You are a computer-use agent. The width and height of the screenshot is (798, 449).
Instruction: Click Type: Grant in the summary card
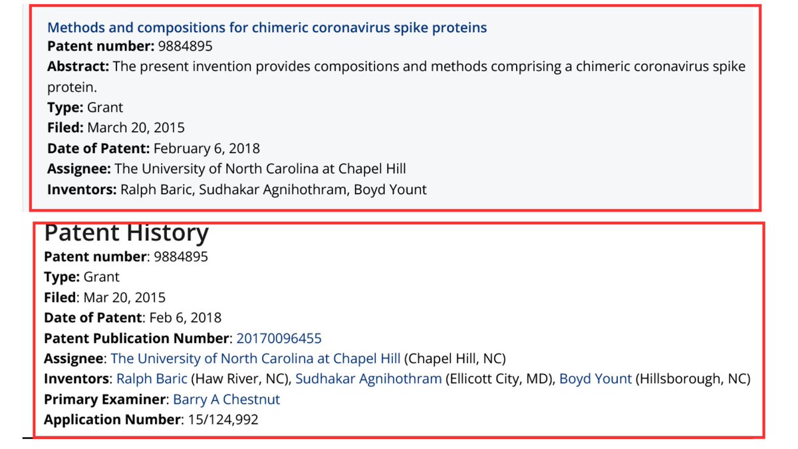[85, 107]
